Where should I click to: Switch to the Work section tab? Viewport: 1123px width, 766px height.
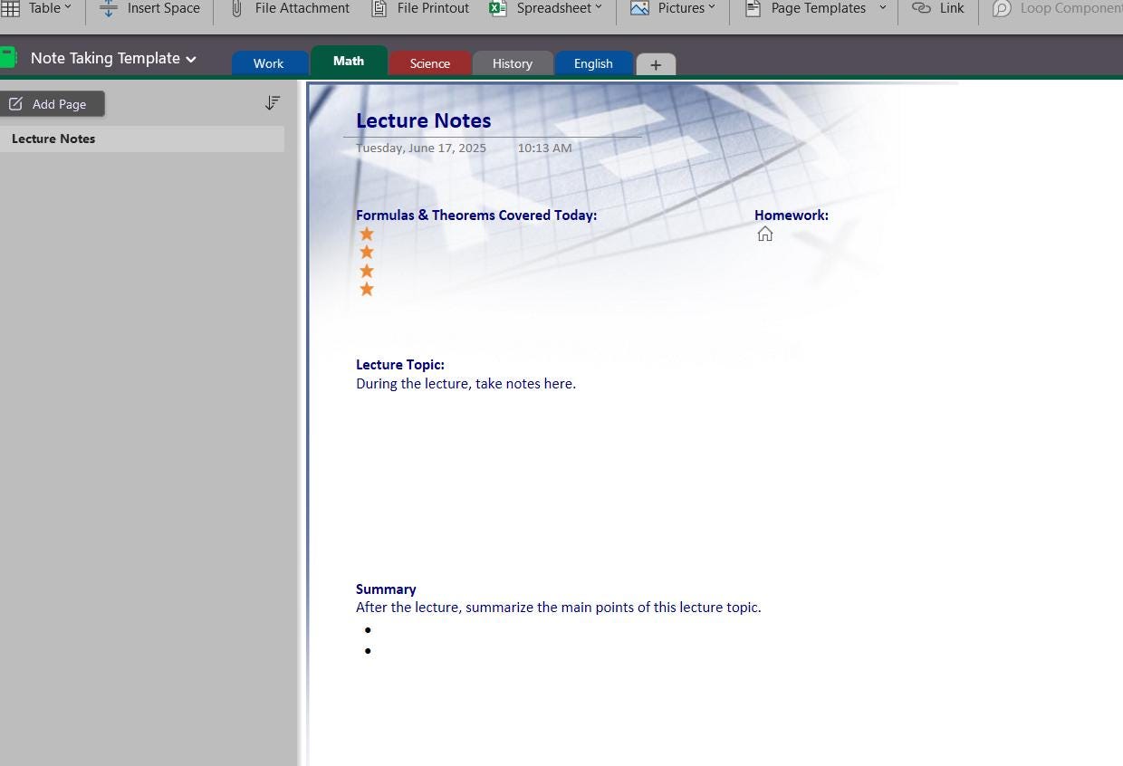(269, 63)
